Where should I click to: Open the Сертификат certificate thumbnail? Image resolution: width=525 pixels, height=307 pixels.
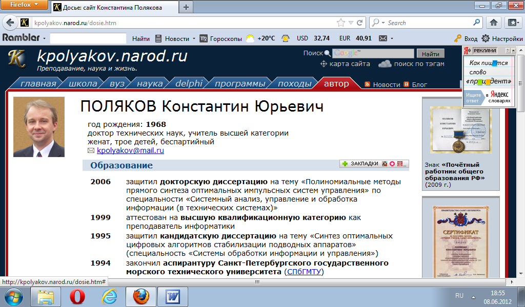click(x=461, y=241)
